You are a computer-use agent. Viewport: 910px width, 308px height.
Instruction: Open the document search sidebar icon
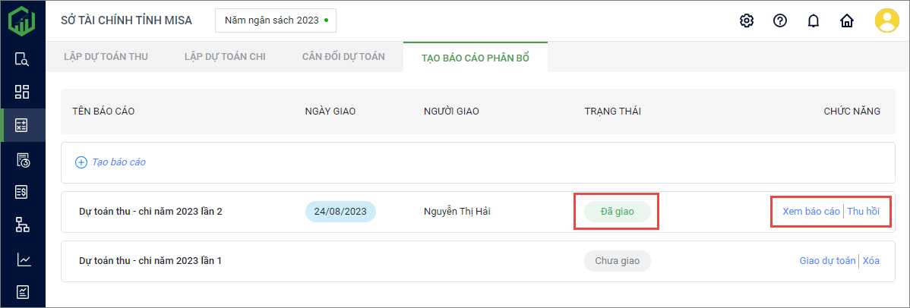(22, 60)
